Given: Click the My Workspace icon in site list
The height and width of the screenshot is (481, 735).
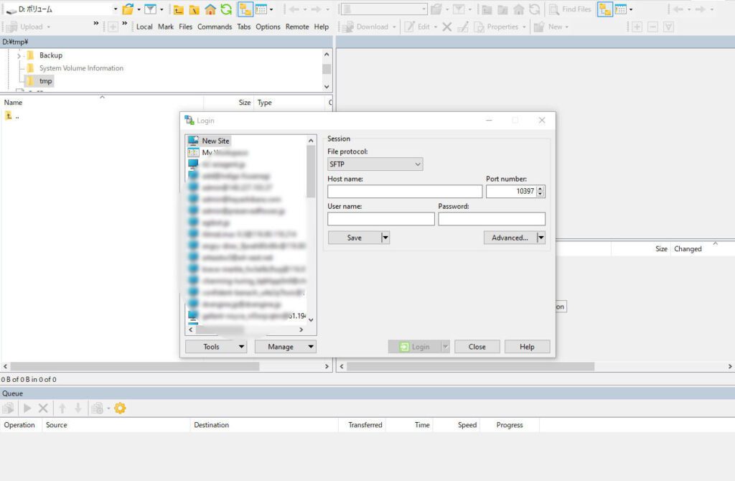Looking at the screenshot, I should click(x=193, y=152).
